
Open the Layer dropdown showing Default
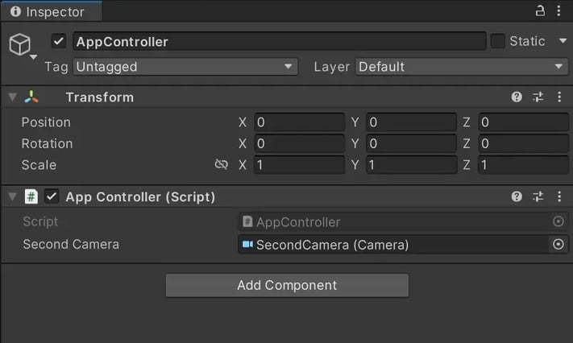coord(462,67)
